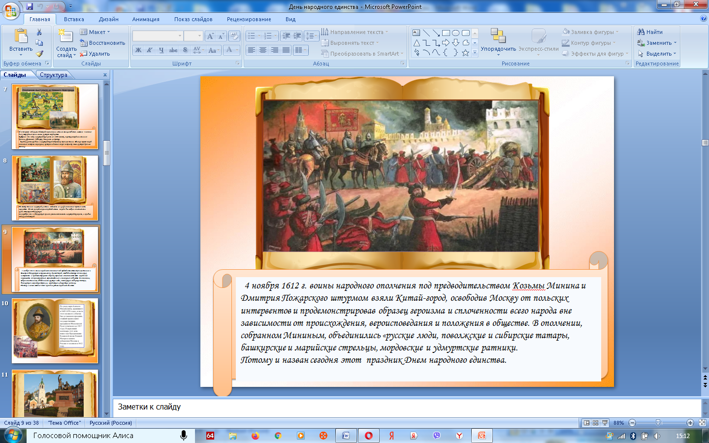
Task: Toggle center text alignment
Action: (x=263, y=50)
